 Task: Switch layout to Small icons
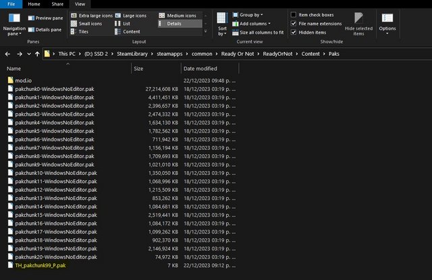click(86, 24)
